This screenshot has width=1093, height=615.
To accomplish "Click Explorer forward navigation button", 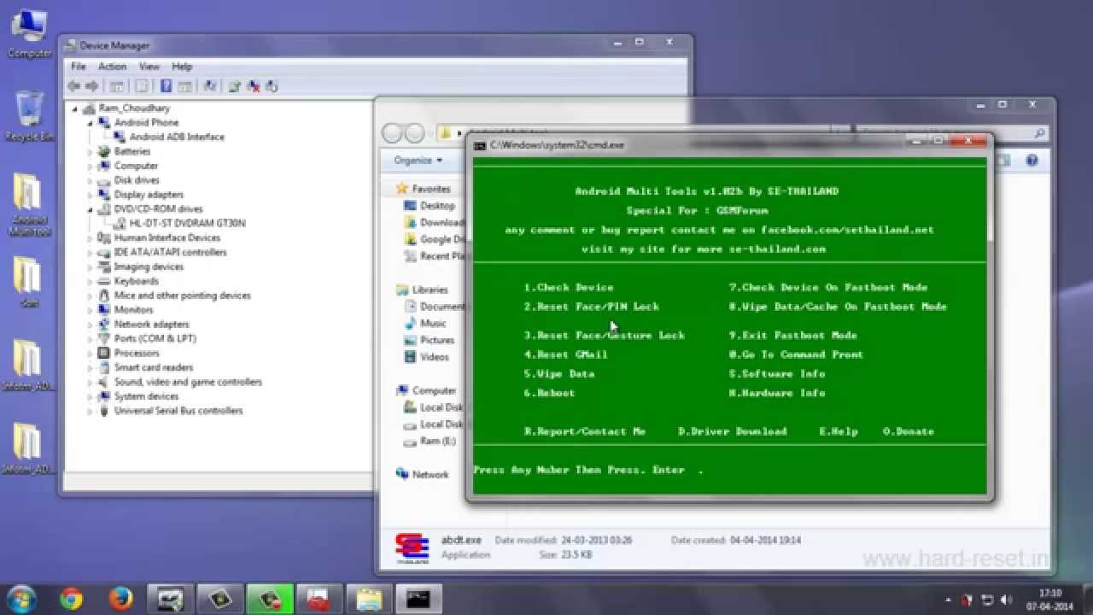I will click(414, 133).
